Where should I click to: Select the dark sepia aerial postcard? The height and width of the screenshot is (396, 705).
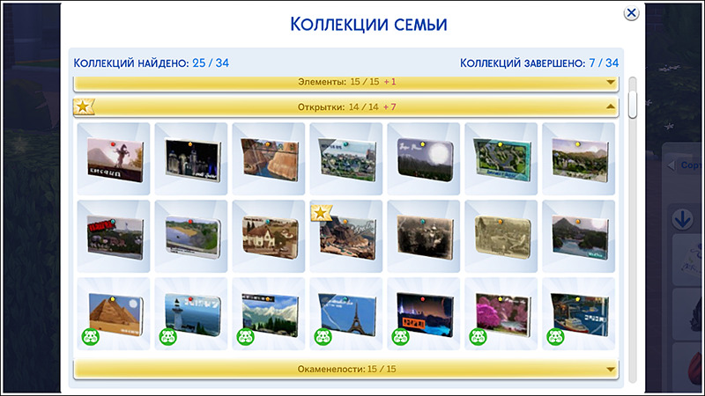424,236
